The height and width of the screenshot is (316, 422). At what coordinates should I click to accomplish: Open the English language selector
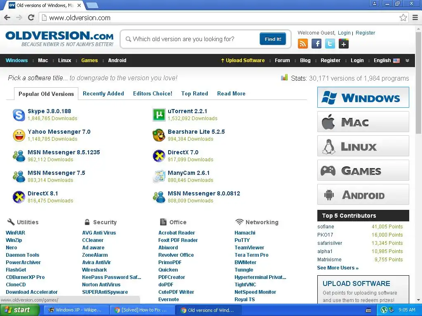click(387, 60)
